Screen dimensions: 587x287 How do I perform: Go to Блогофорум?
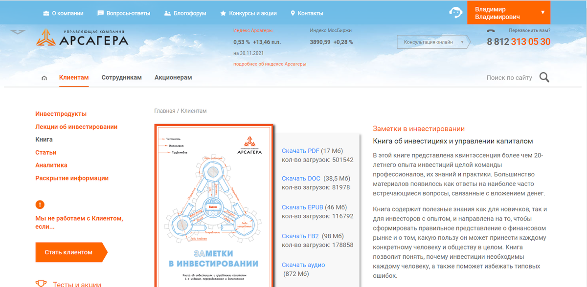(x=190, y=13)
